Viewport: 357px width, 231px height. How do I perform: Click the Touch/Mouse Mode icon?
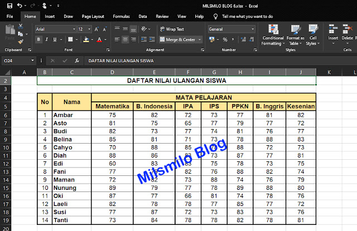click(45, 6)
